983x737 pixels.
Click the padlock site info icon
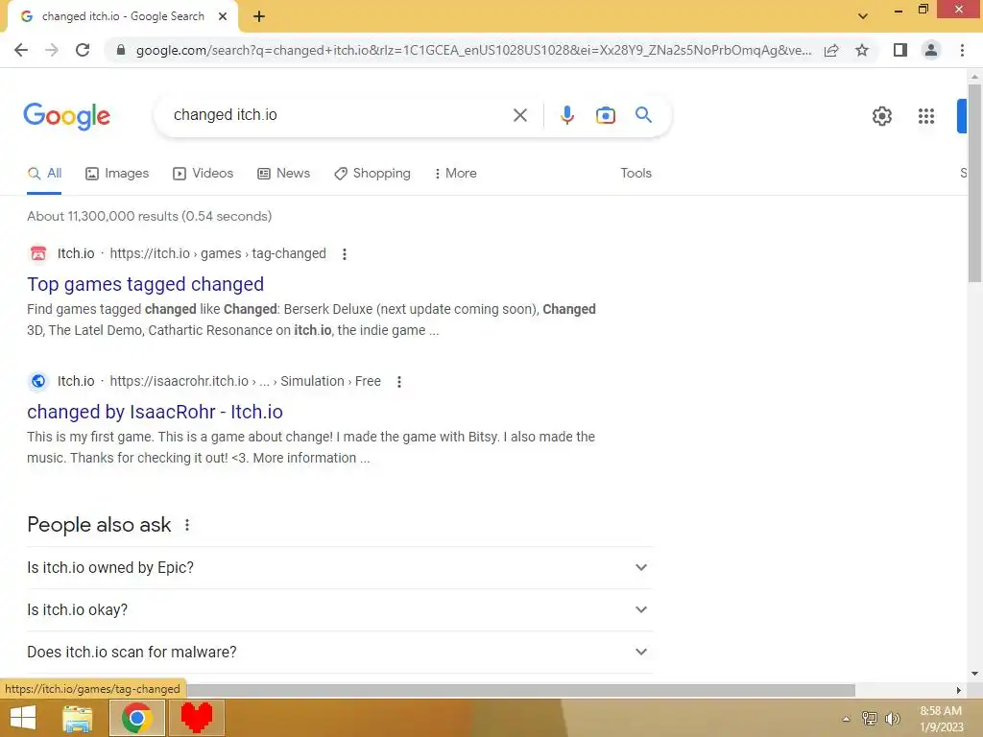pyautogui.click(x=121, y=50)
